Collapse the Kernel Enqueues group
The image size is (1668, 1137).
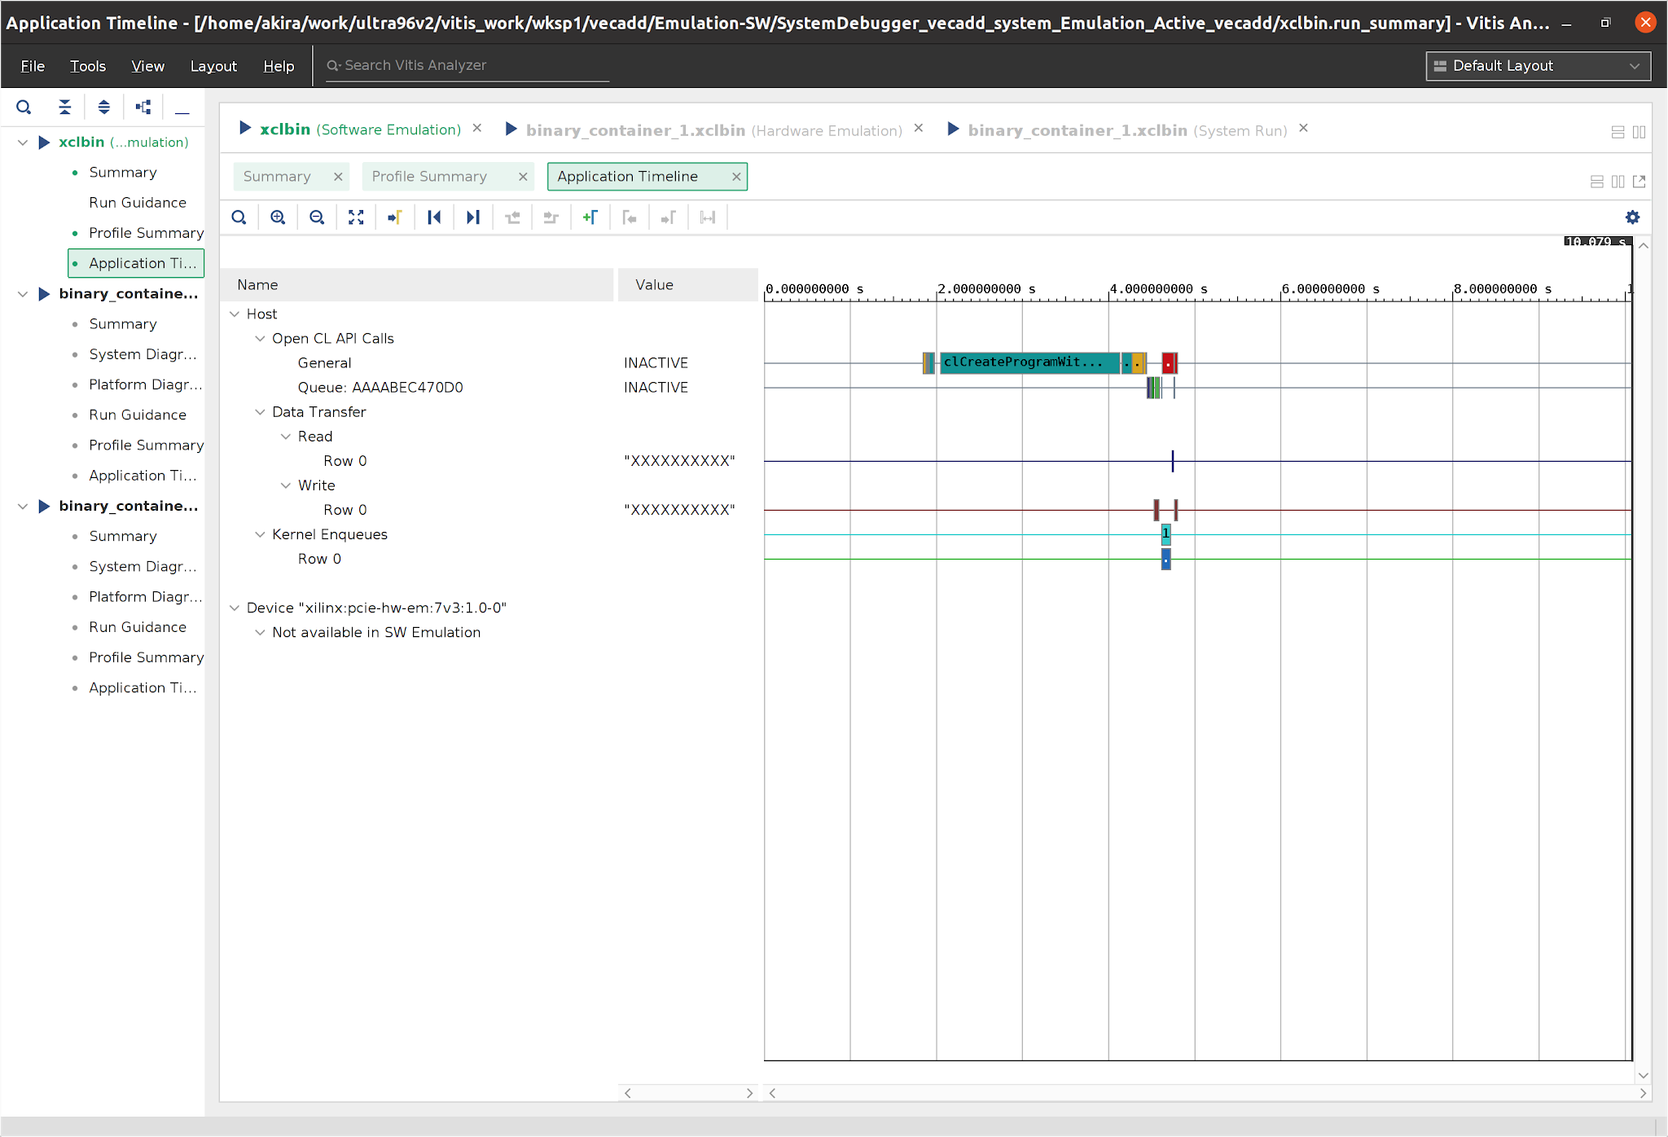(x=260, y=534)
